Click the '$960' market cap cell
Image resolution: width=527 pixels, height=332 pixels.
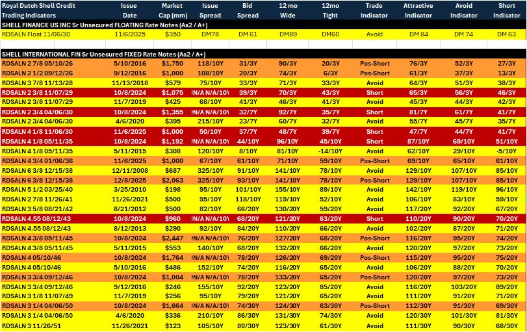pos(173,219)
